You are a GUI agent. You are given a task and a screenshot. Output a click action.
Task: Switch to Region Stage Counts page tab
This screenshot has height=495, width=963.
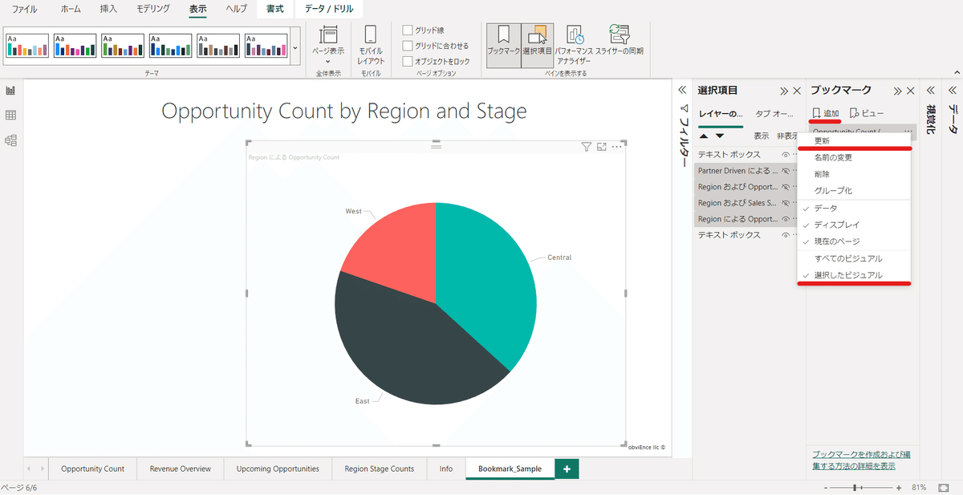[x=379, y=469]
